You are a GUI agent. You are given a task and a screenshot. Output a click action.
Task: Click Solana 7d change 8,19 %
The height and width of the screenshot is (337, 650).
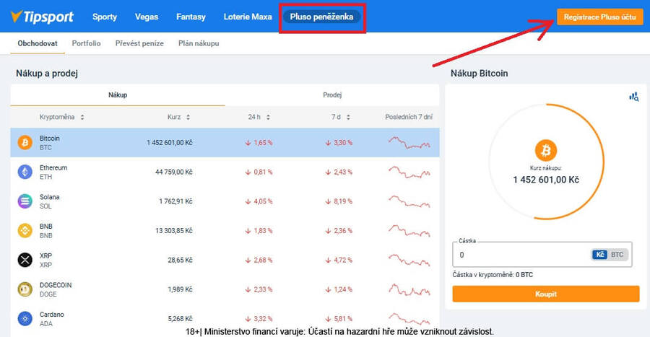coord(339,201)
